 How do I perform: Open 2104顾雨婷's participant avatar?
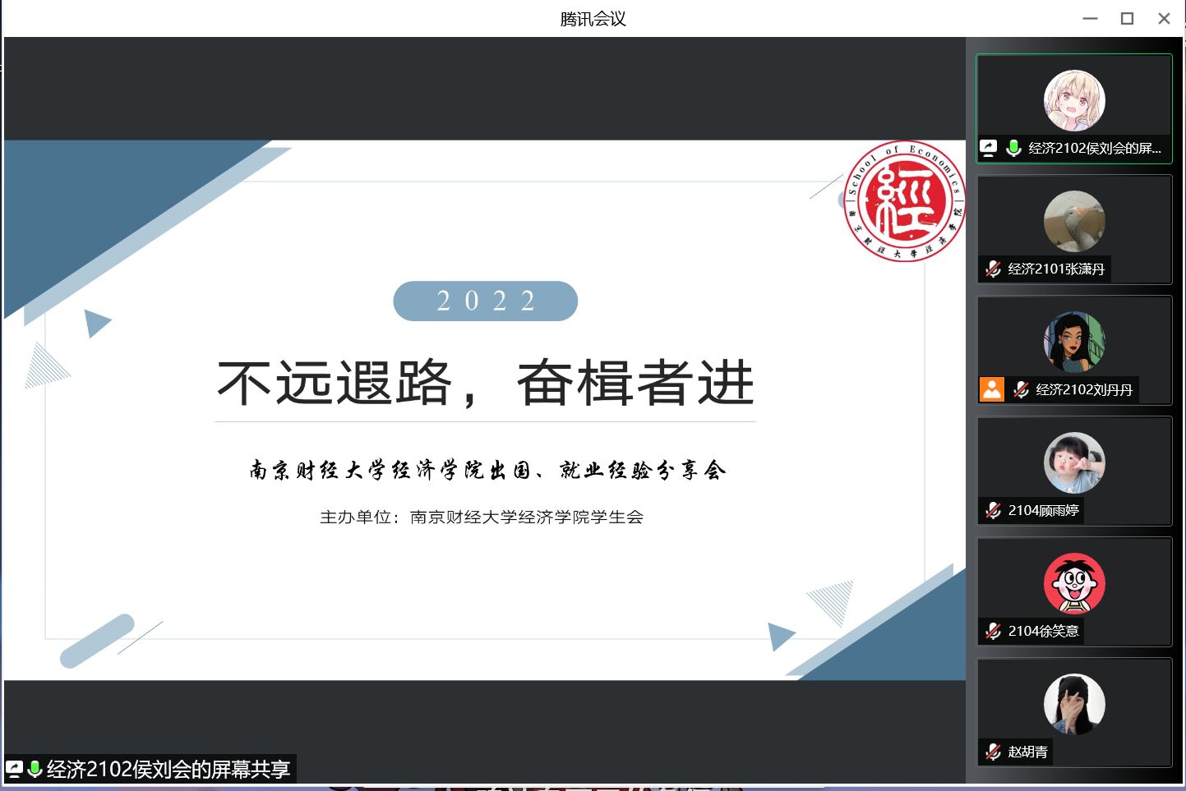(1074, 462)
